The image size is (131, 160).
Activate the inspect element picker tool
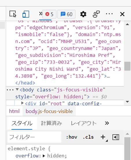tap(13, 14)
